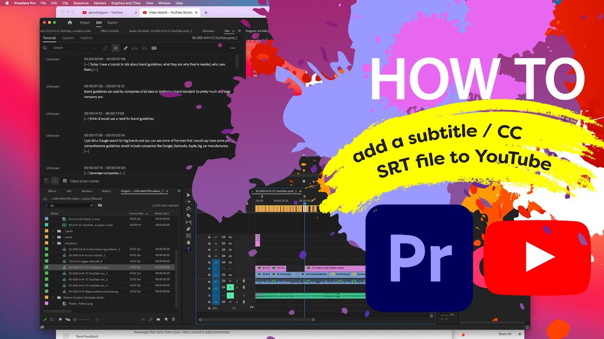The image size is (604, 339).
Task: Click the transcript edit pencil icon
Action: [126, 48]
